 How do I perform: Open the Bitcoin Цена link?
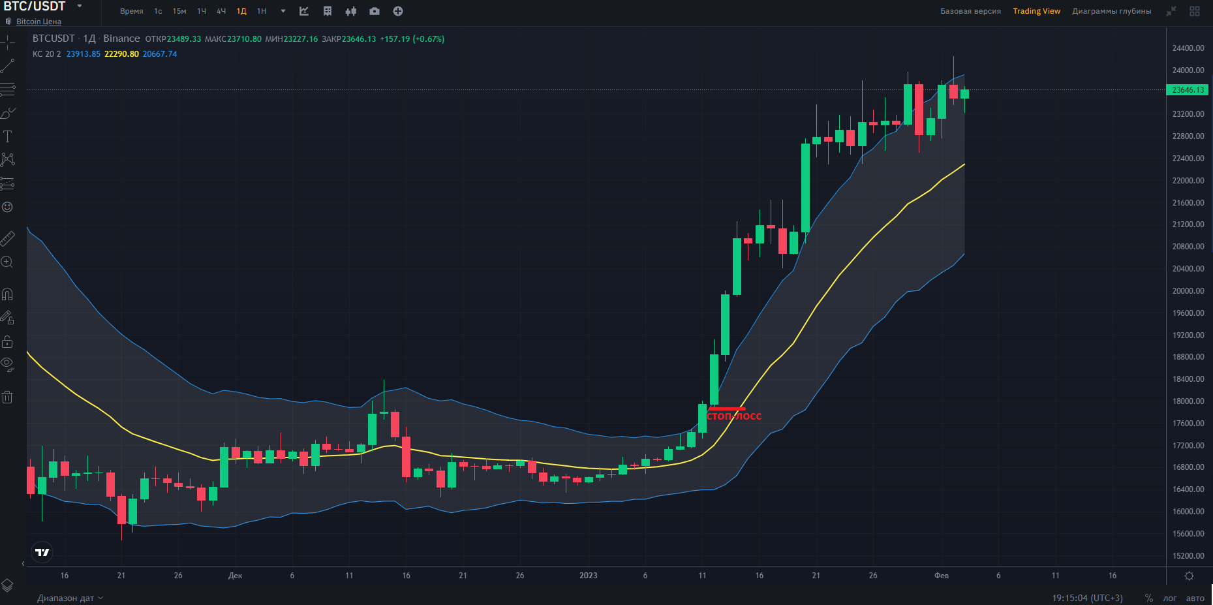point(38,22)
